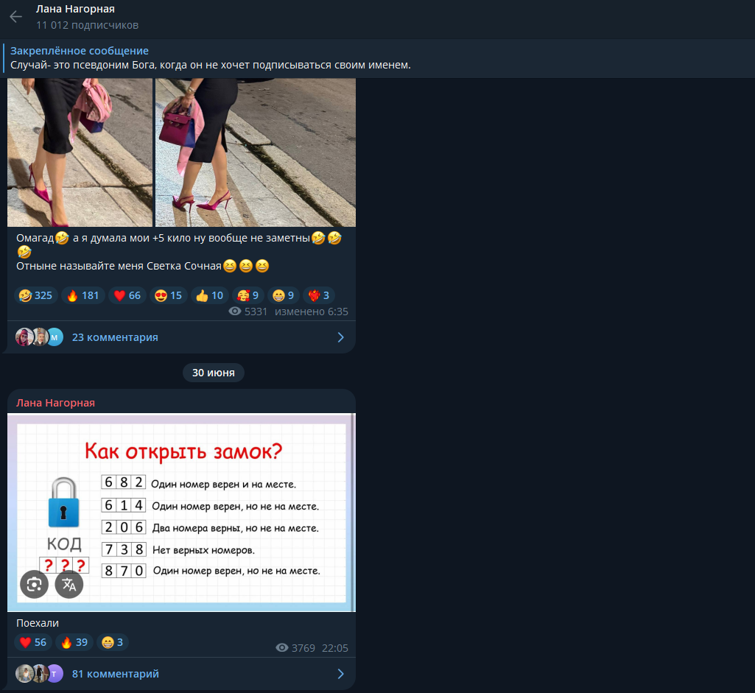
Task: Open the pinned message Закреплённое сообщение
Action: (x=210, y=58)
